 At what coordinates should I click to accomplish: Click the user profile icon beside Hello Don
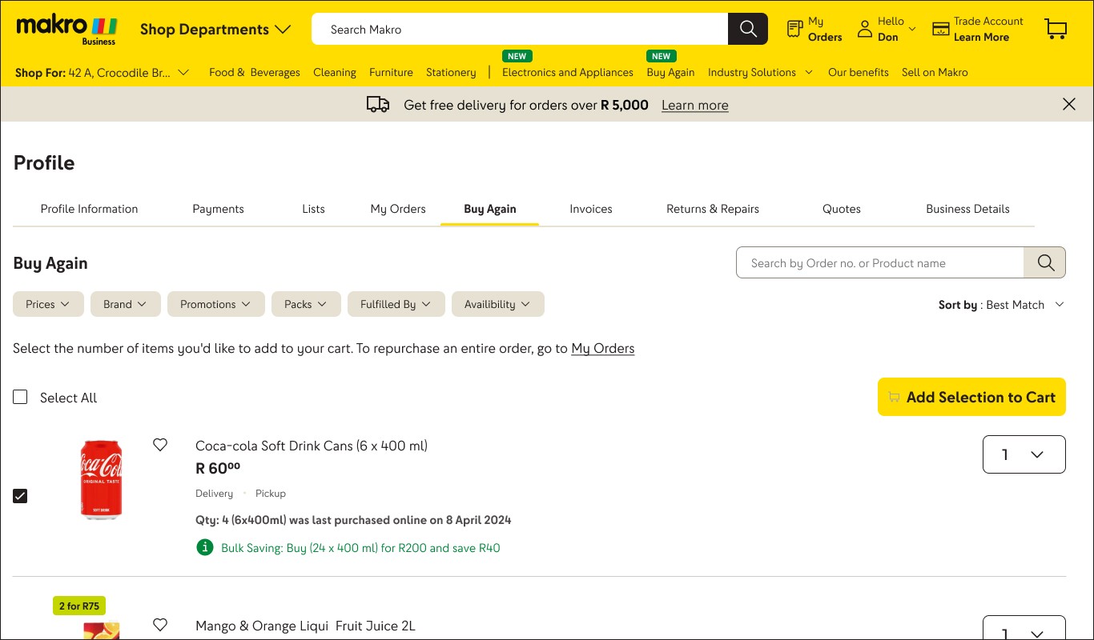[x=865, y=30]
